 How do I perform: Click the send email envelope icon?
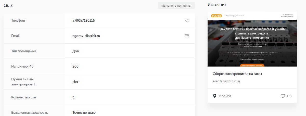tap(186, 36)
